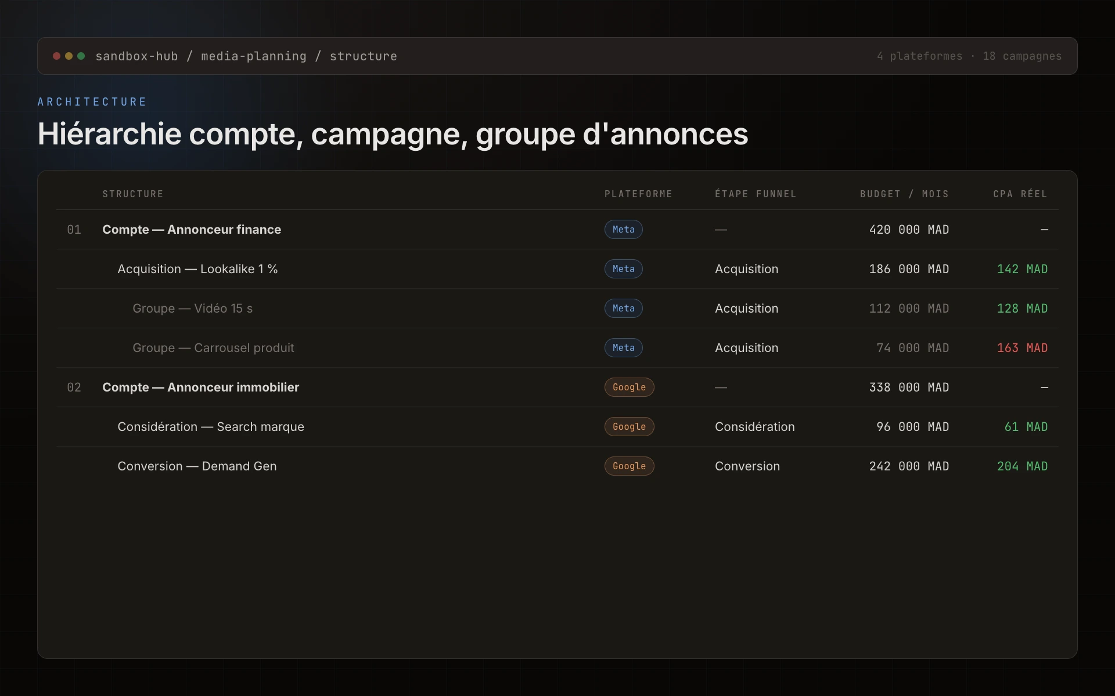This screenshot has width=1115, height=696.
Task: Click the Meta badge for Lookalike 1 %
Action: point(623,269)
